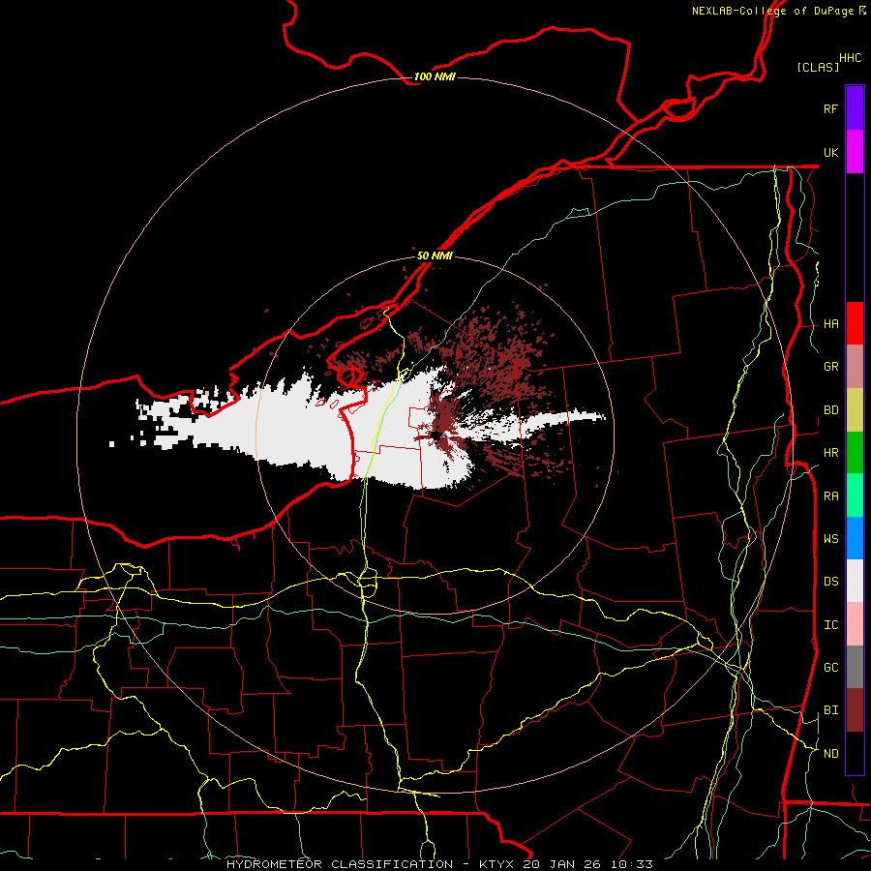This screenshot has width=871, height=871.
Task: Click the IC legend label
Action: pos(830,625)
